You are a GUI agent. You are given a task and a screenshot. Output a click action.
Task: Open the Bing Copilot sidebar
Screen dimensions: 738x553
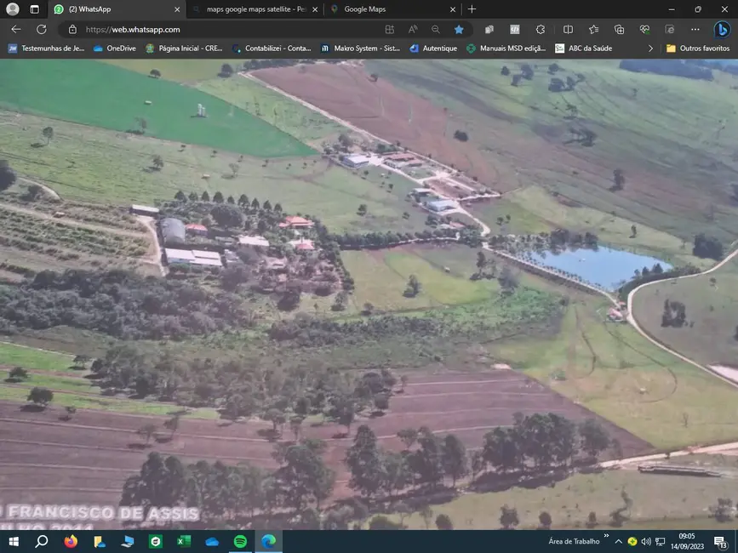(722, 28)
